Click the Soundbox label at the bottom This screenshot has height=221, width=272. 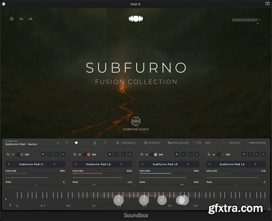click(x=136, y=216)
